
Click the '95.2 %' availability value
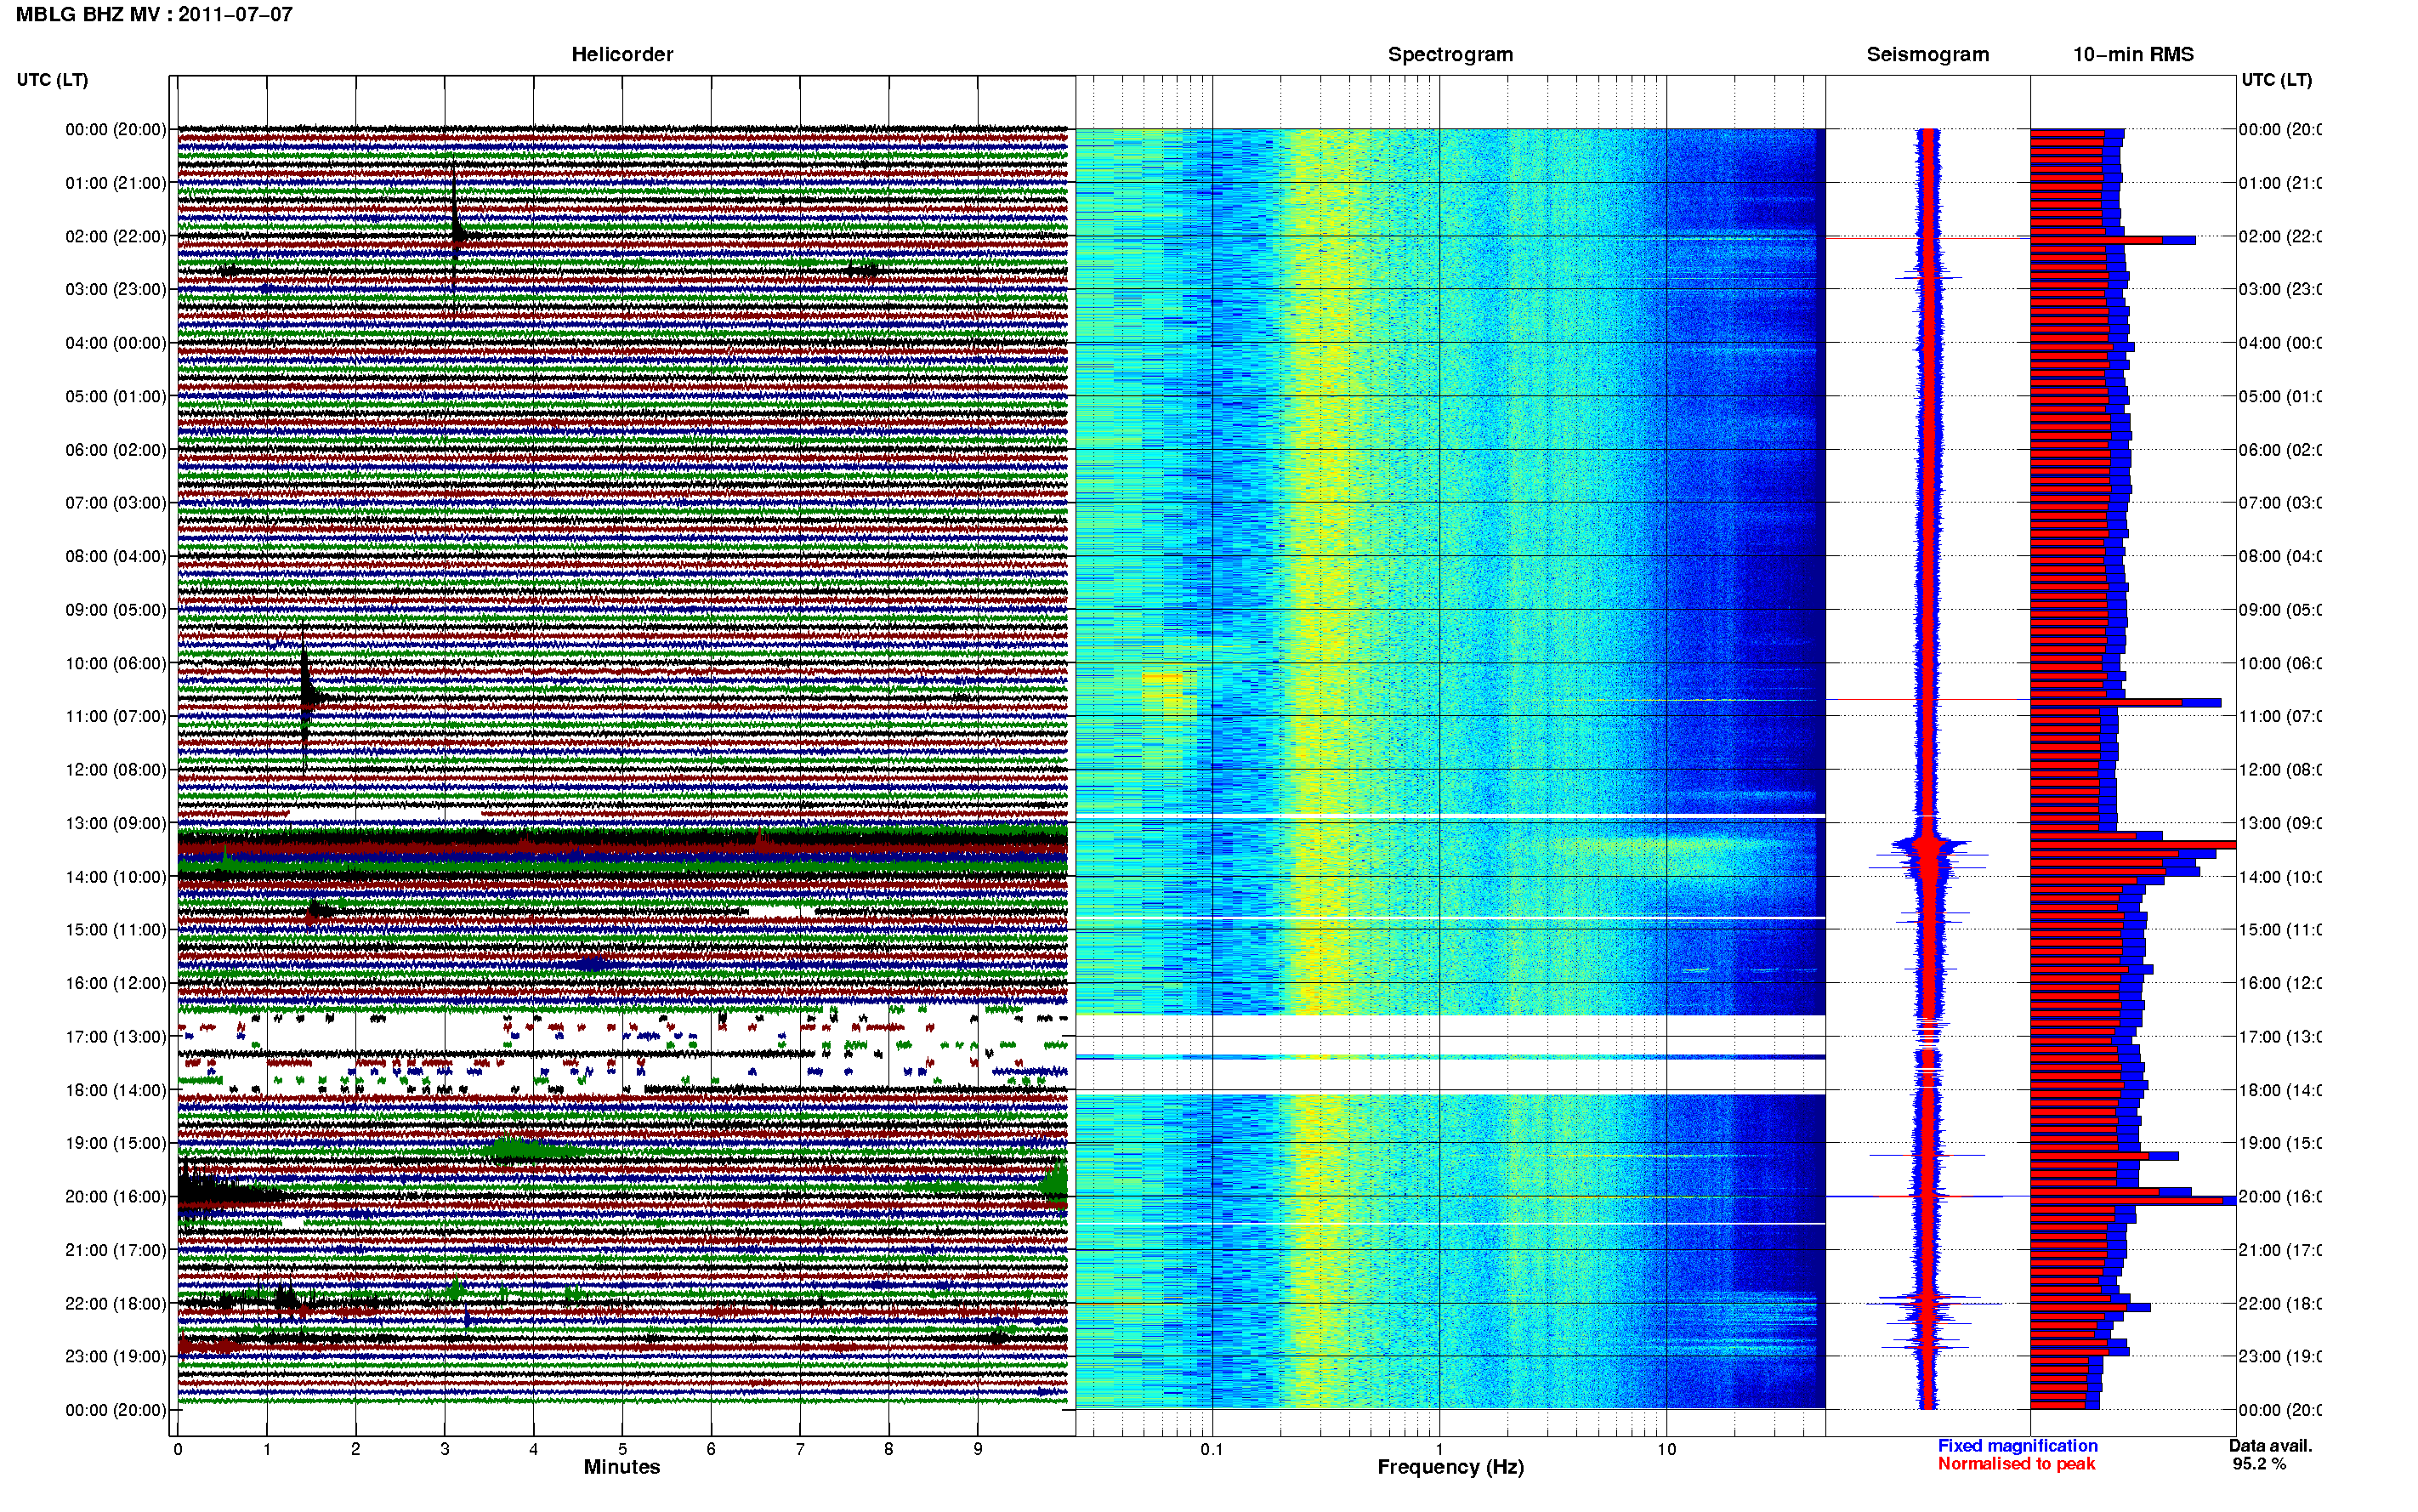pos(2259,1464)
